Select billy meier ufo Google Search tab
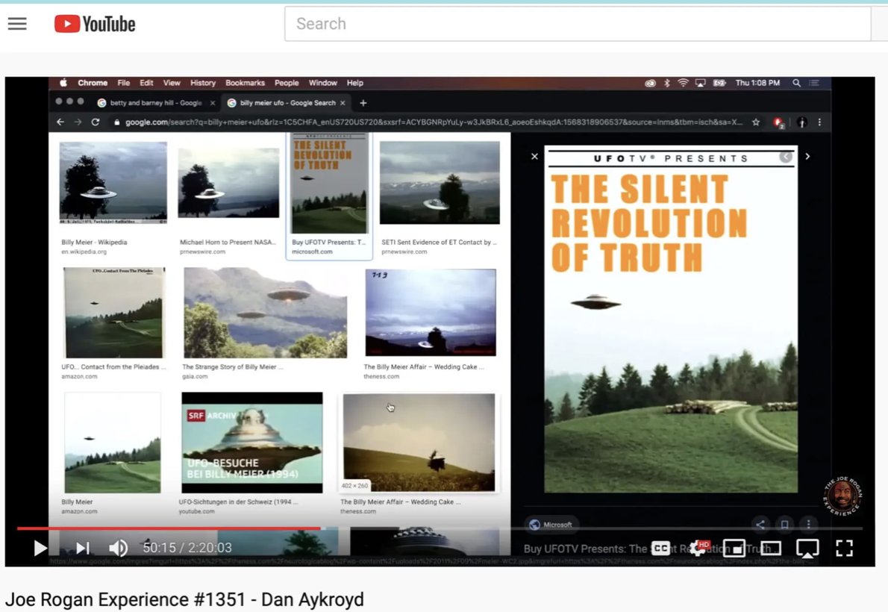The height and width of the screenshot is (612, 888). [x=287, y=102]
